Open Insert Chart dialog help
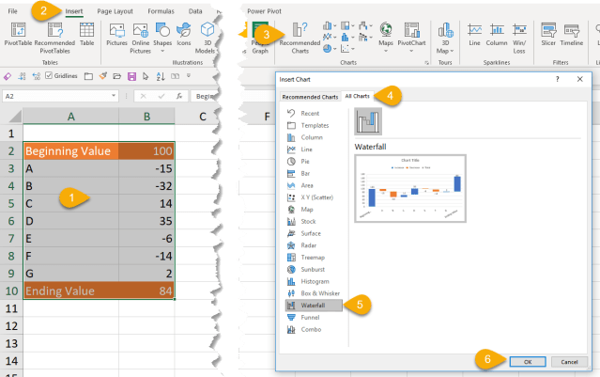The image size is (600, 377). coord(557,79)
